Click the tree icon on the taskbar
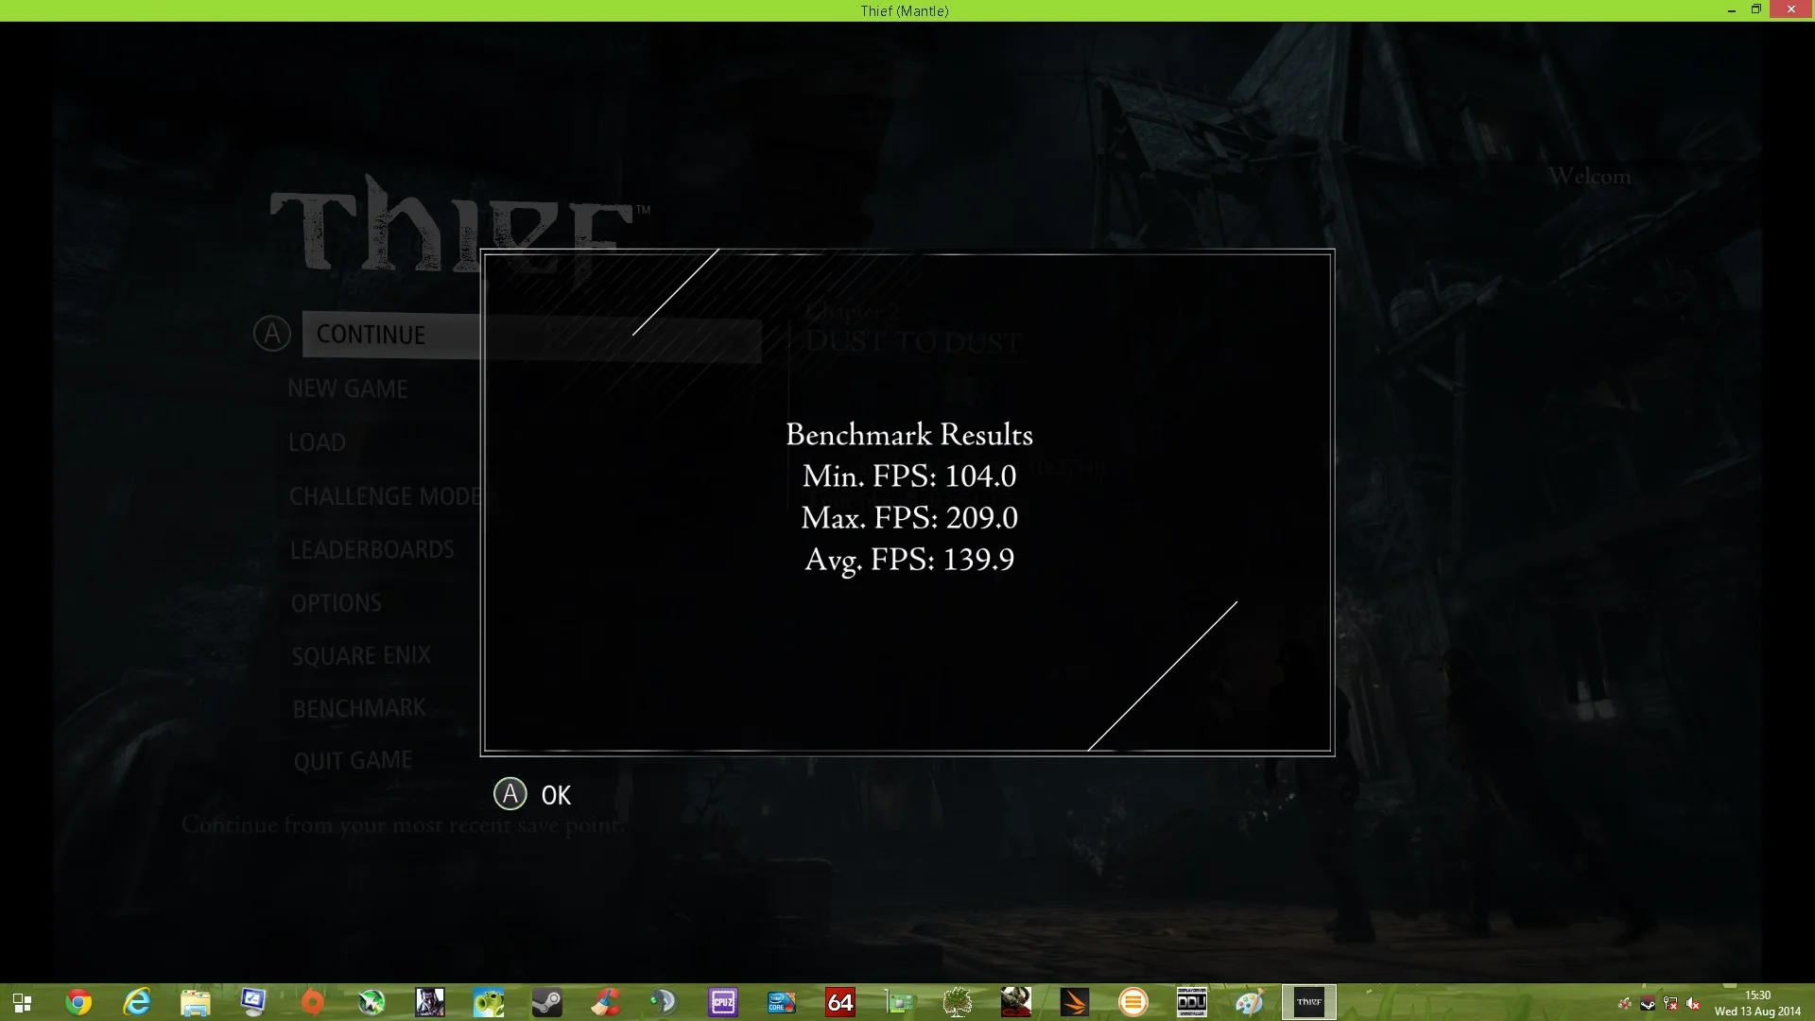1815x1021 pixels. pos(958,1002)
